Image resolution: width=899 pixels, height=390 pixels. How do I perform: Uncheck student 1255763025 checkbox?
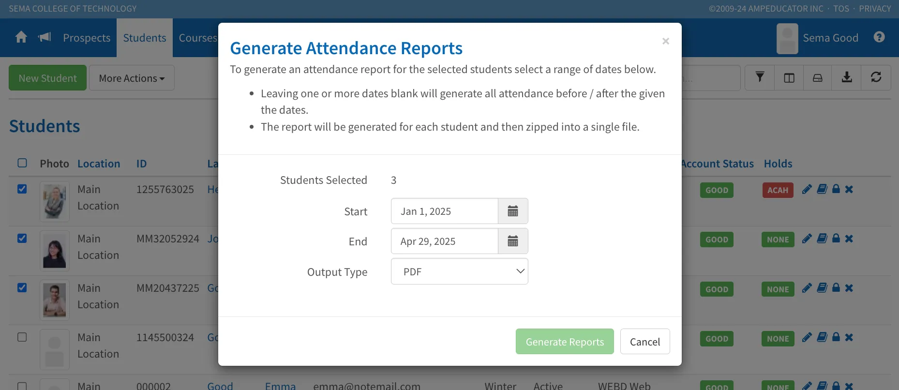click(22, 189)
